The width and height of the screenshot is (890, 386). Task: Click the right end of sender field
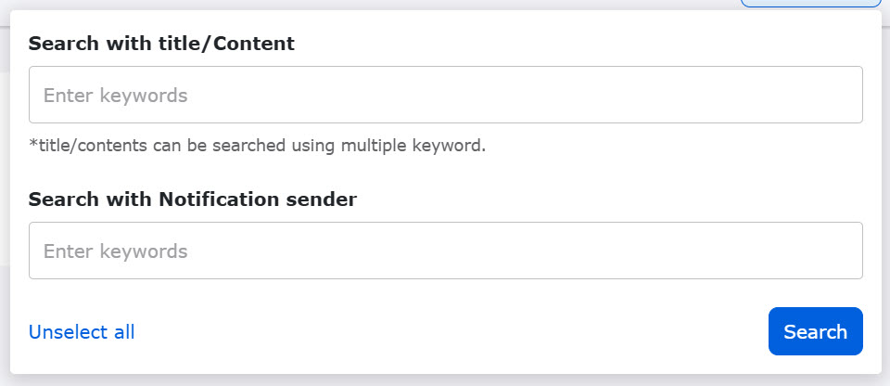pos(834,251)
